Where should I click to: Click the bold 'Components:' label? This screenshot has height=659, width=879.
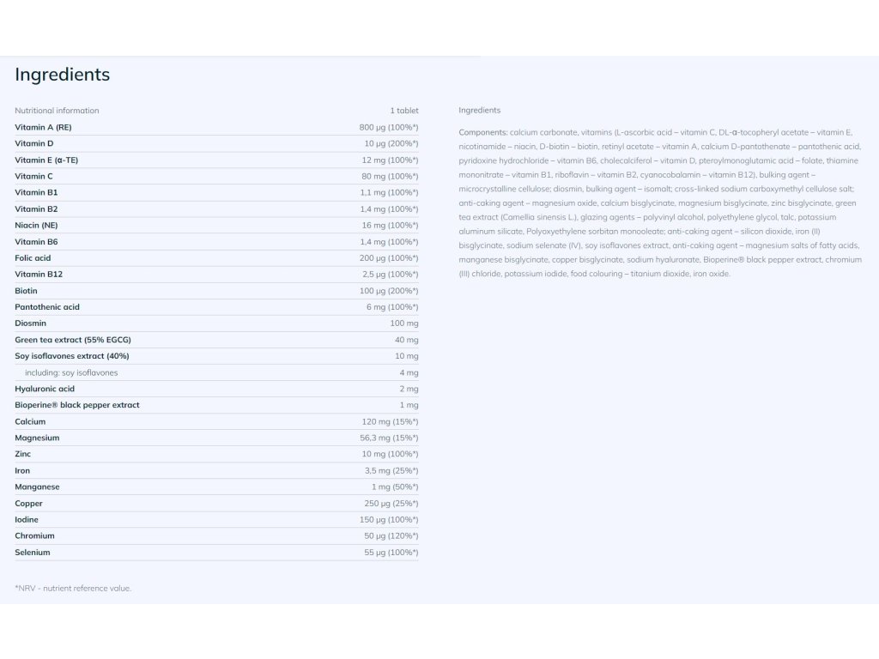pyautogui.click(x=483, y=132)
